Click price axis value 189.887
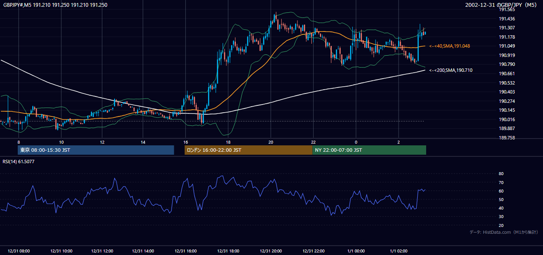Viewport: 543px width, 255px height. click(506, 128)
